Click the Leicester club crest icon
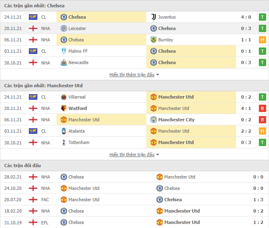269x228 pixels. pyautogui.click(x=64, y=28)
